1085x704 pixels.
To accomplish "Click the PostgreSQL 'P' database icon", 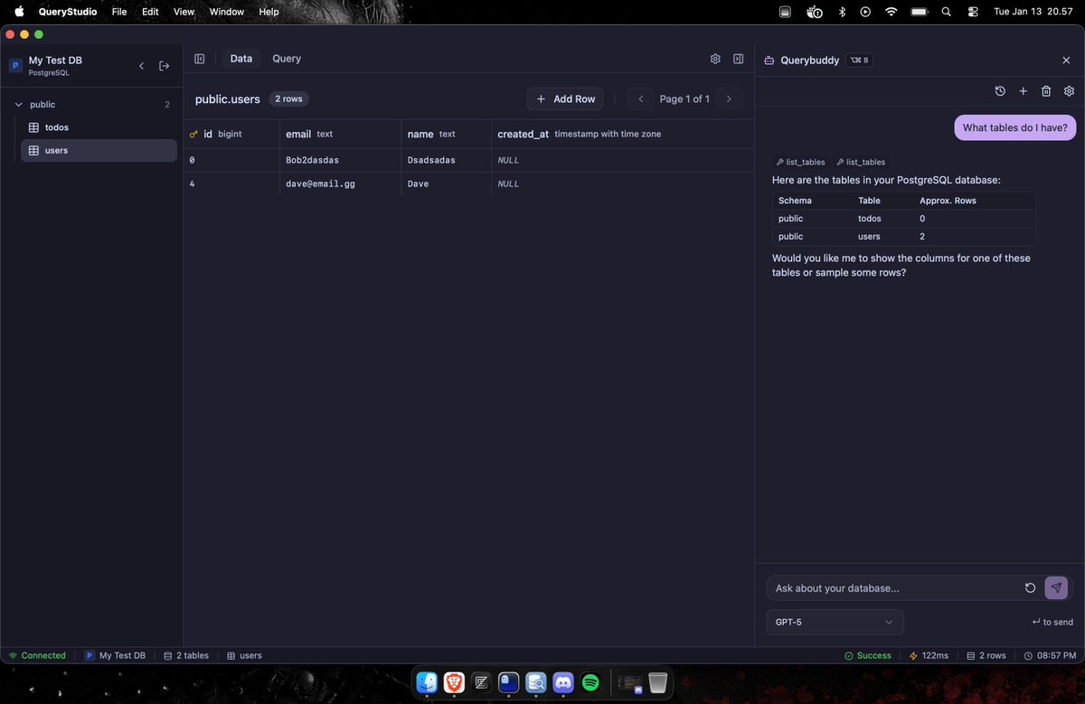I will [x=15, y=66].
